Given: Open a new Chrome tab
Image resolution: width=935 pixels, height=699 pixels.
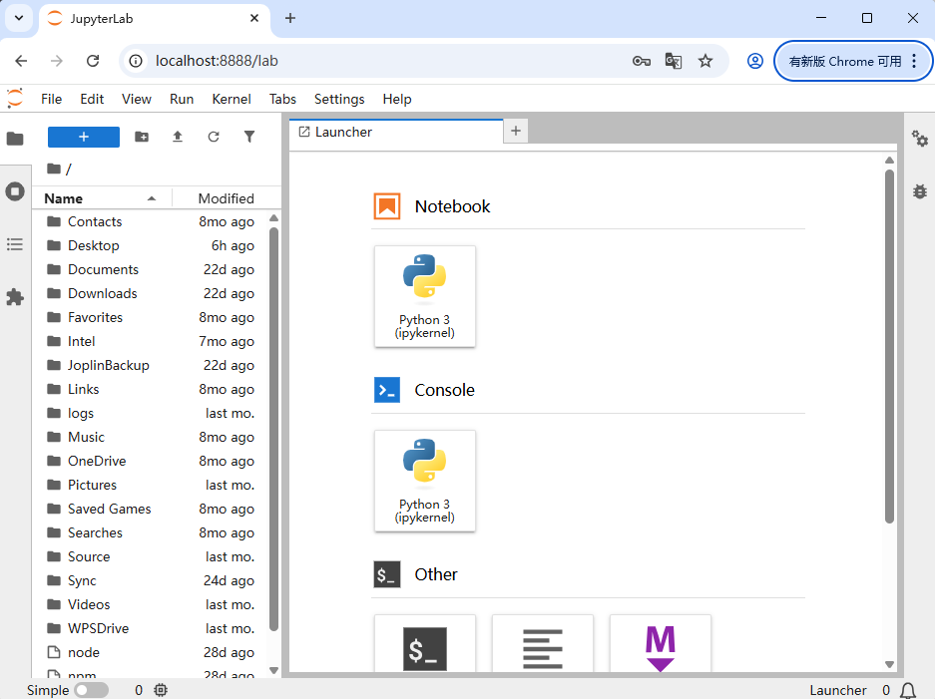Looking at the screenshot, I should (290, 19).
